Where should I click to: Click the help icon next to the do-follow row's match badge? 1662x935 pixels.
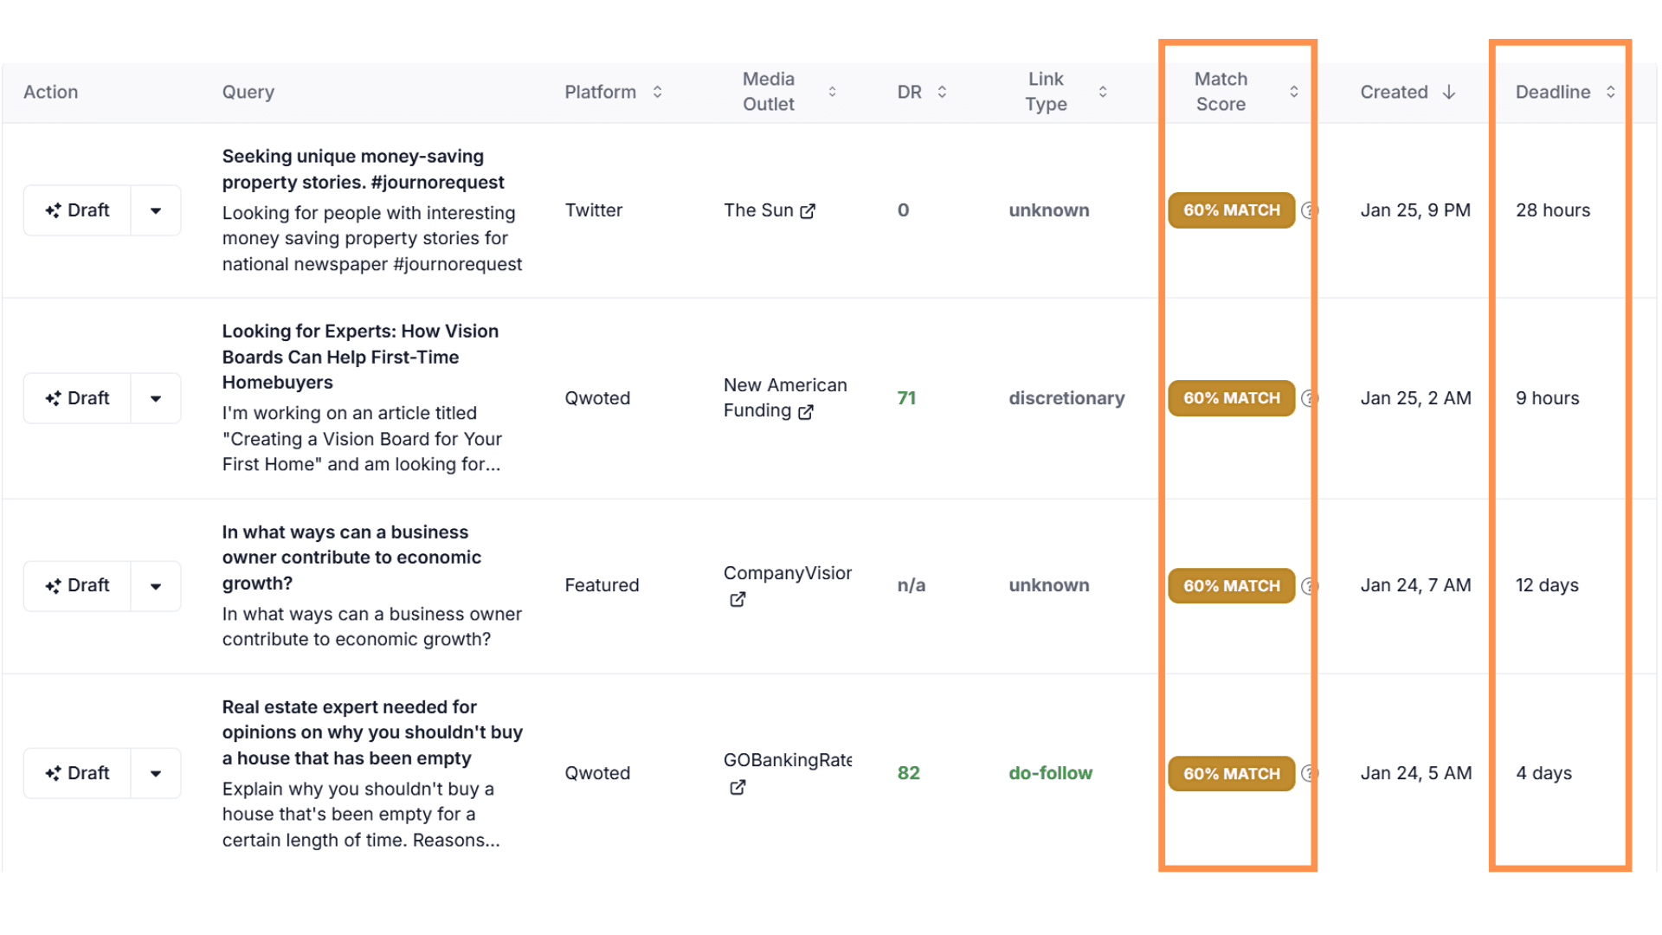(x=1309, y=773)
